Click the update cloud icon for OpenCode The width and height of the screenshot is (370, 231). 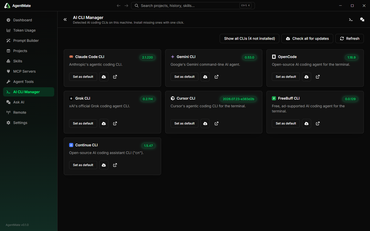[x=307, y=77]
